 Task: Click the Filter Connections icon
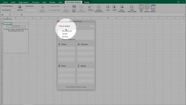[81, 7]
